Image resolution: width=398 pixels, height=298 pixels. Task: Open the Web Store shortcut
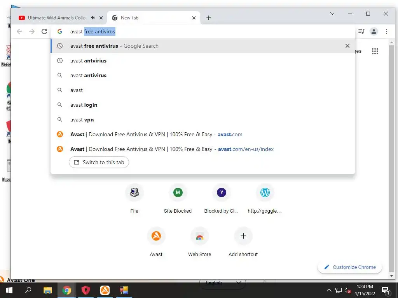pyautogui.click(x=199, y=243)
